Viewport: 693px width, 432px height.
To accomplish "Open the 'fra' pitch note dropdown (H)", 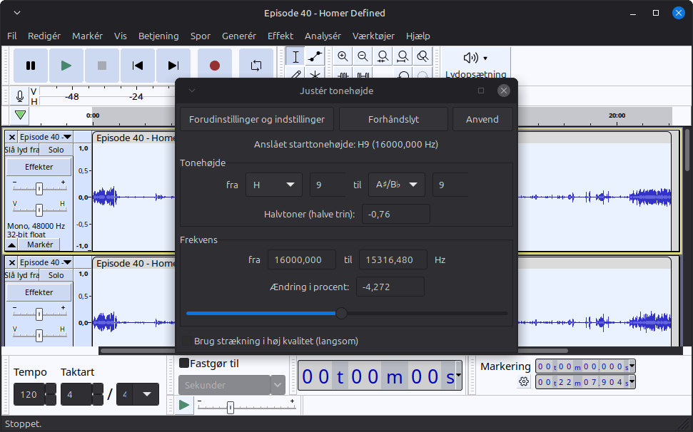I will 274,185.
